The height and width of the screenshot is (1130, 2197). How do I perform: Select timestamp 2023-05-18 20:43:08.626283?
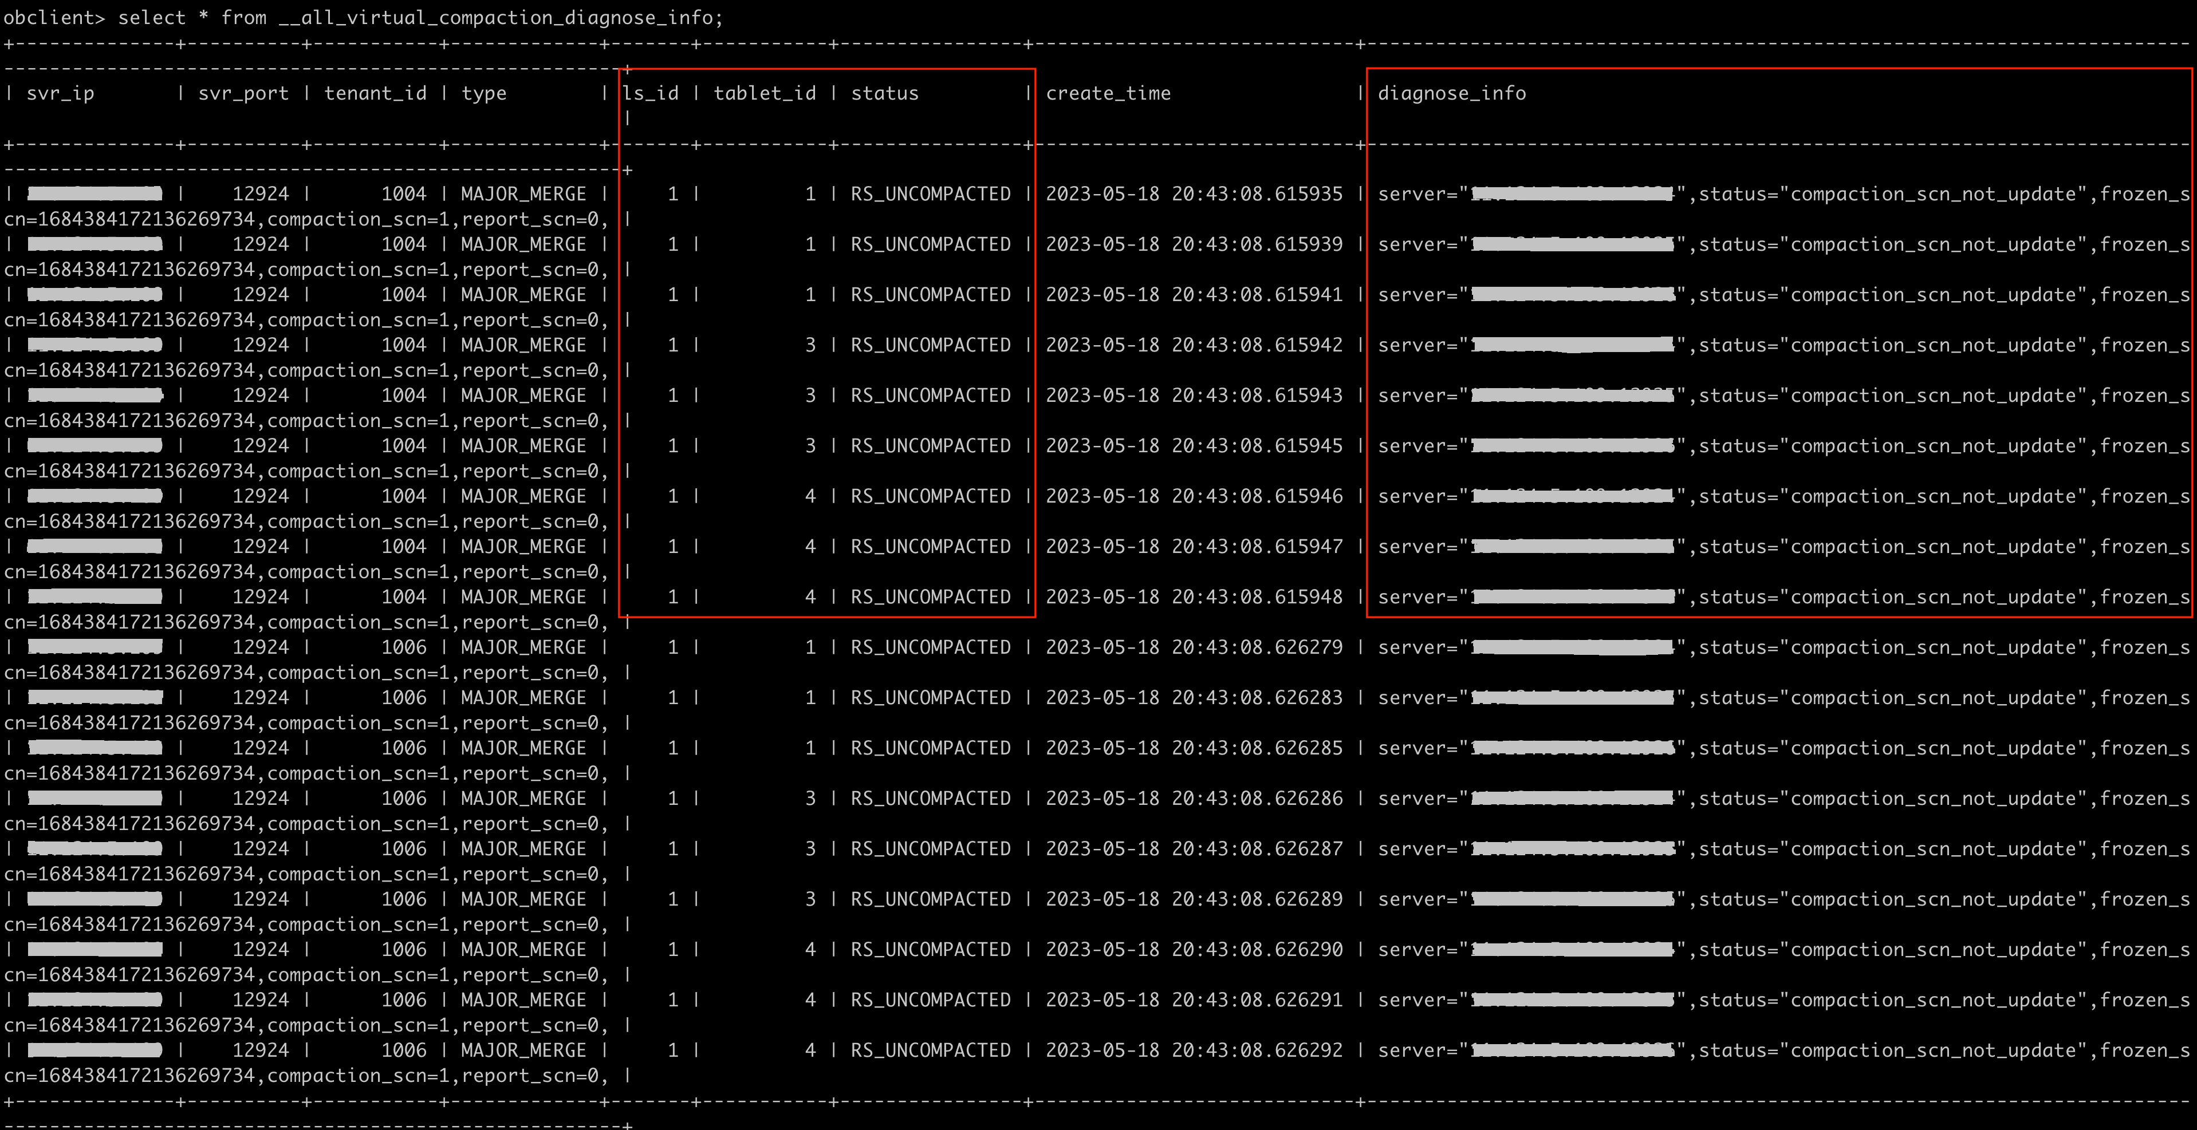point(1194,697)
